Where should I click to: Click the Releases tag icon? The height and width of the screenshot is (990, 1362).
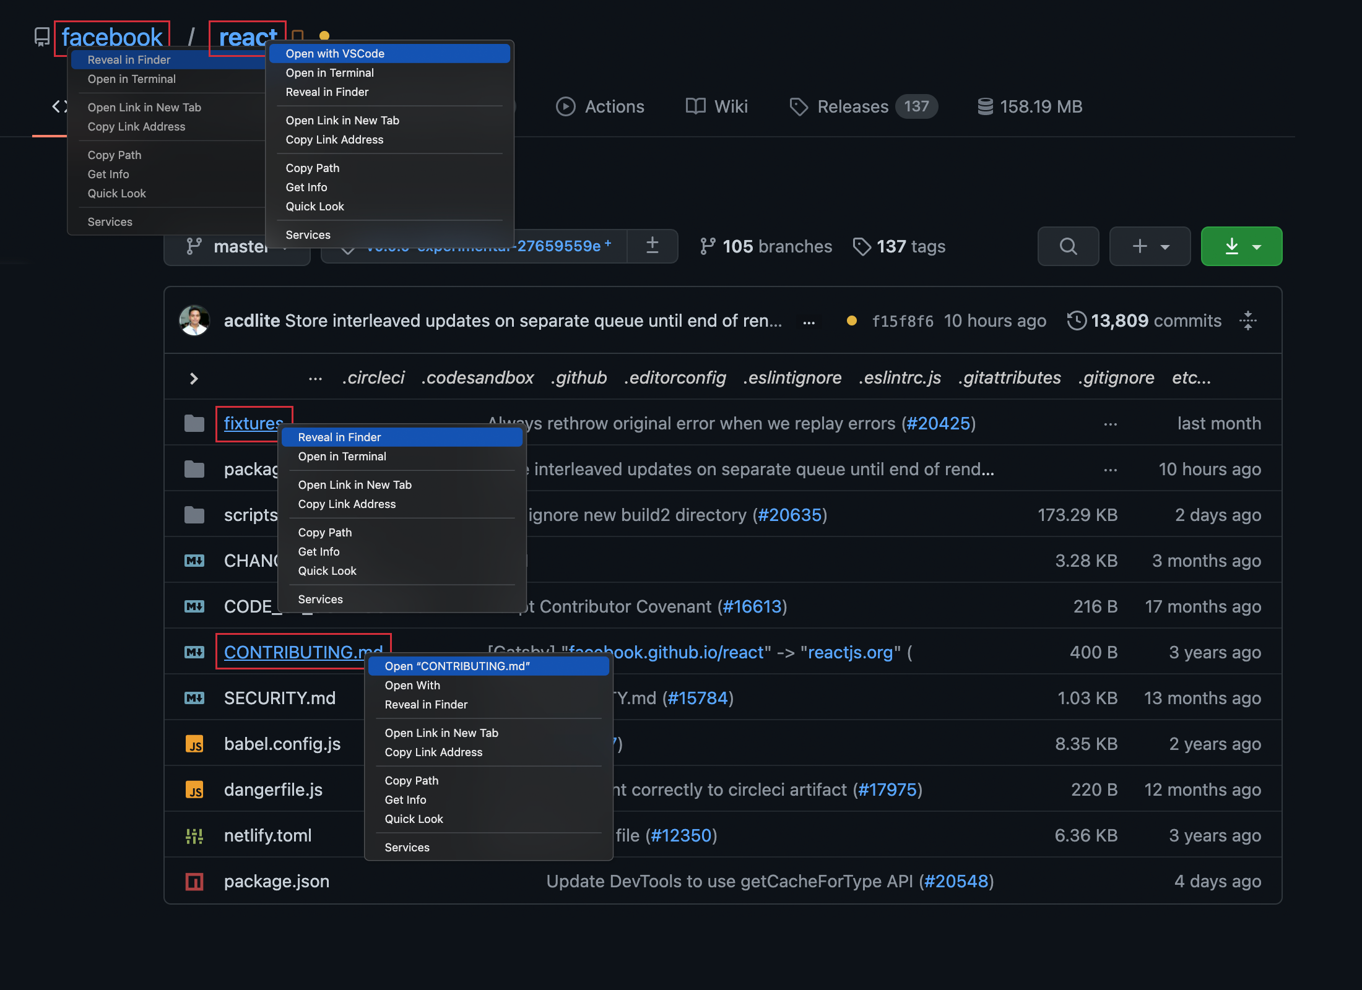[x=799, y=106]
